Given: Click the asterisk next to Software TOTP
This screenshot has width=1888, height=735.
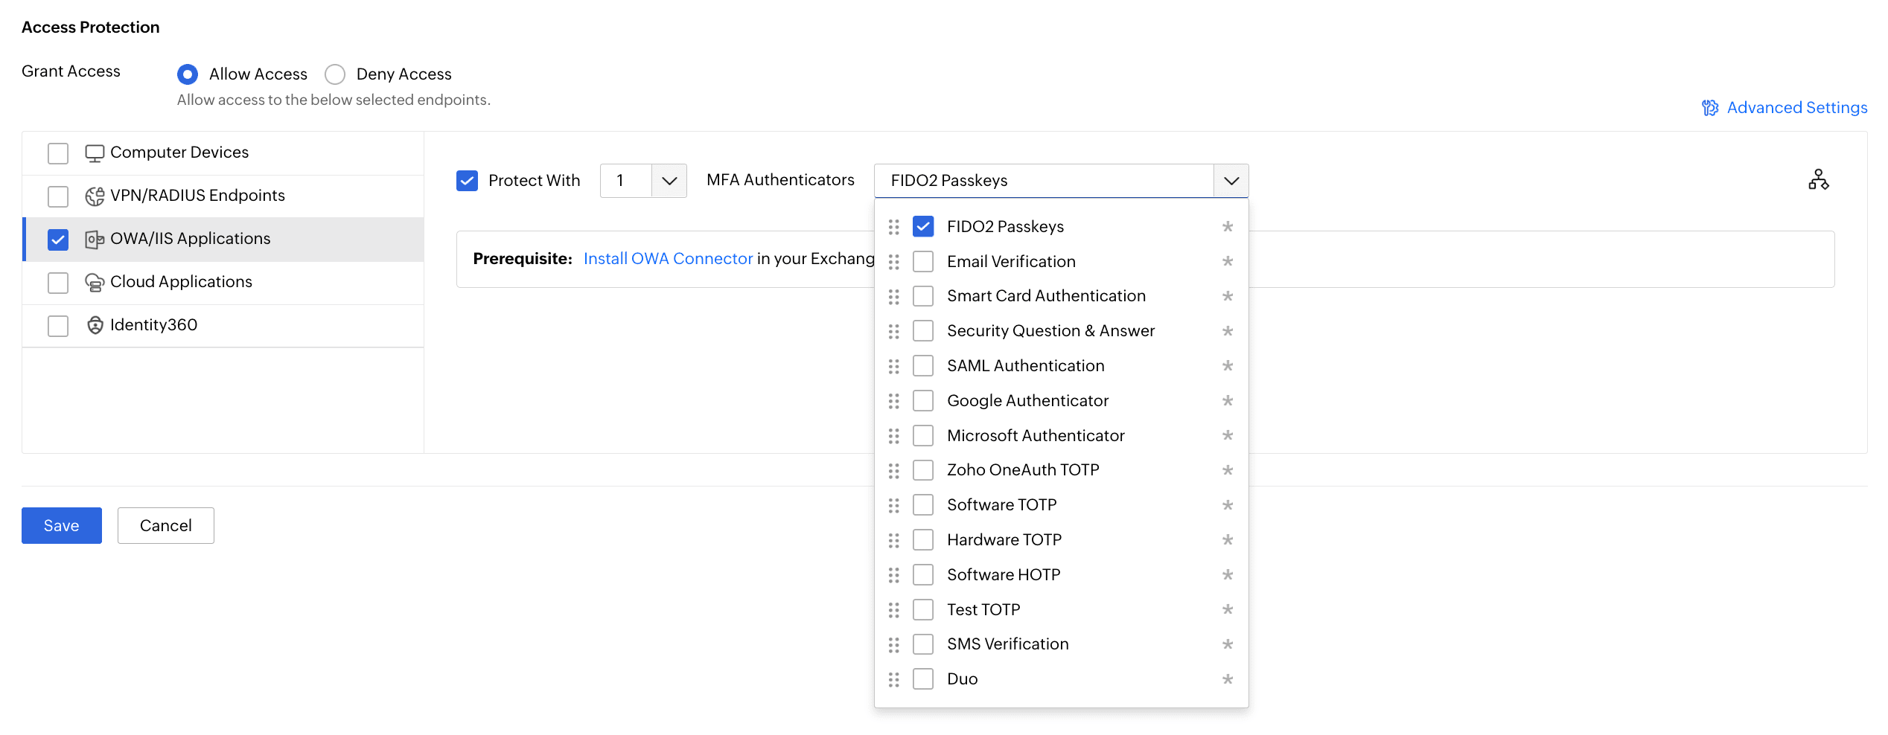Looking at the screenshot, I should pyautogui.click(x=1228, y=505).
